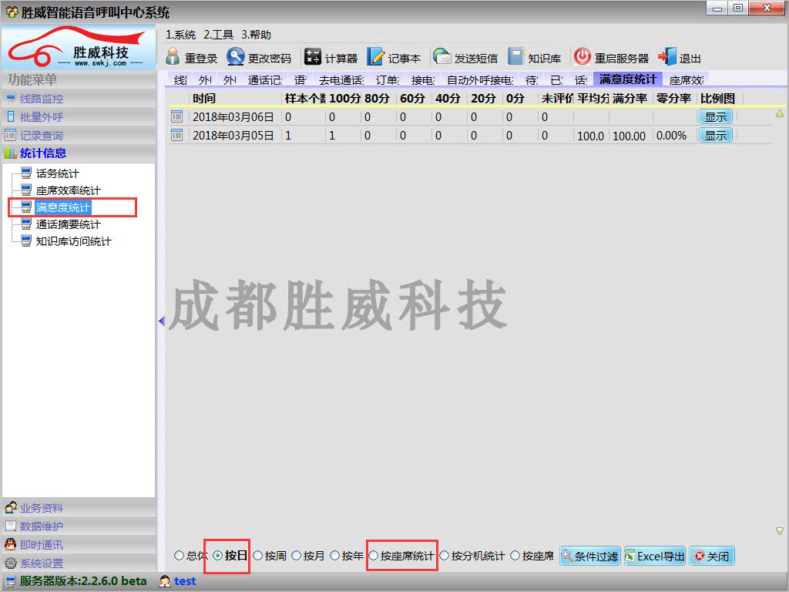Click the 条件过滤 filter button
The width and height of the screenshot is (789, 592).
pos(589,556)
